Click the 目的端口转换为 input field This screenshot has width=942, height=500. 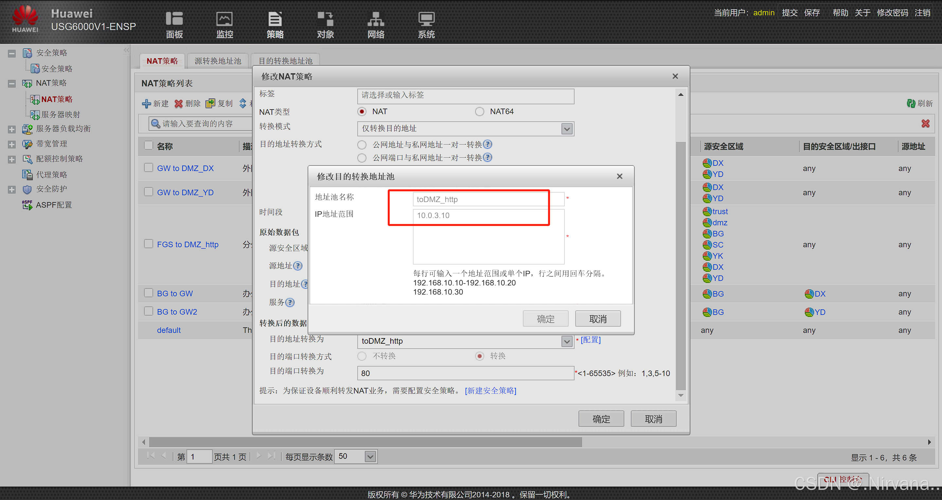[x=465, y=373]
